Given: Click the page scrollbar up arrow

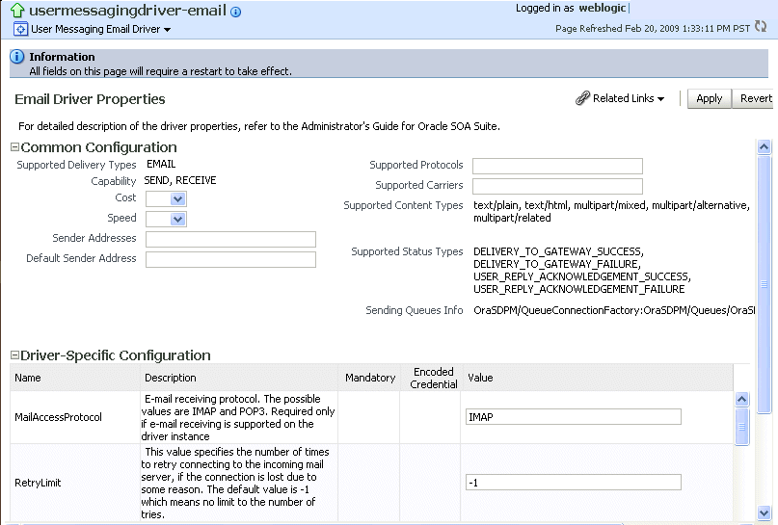Looking at the screenshot, I should (765, 146).
